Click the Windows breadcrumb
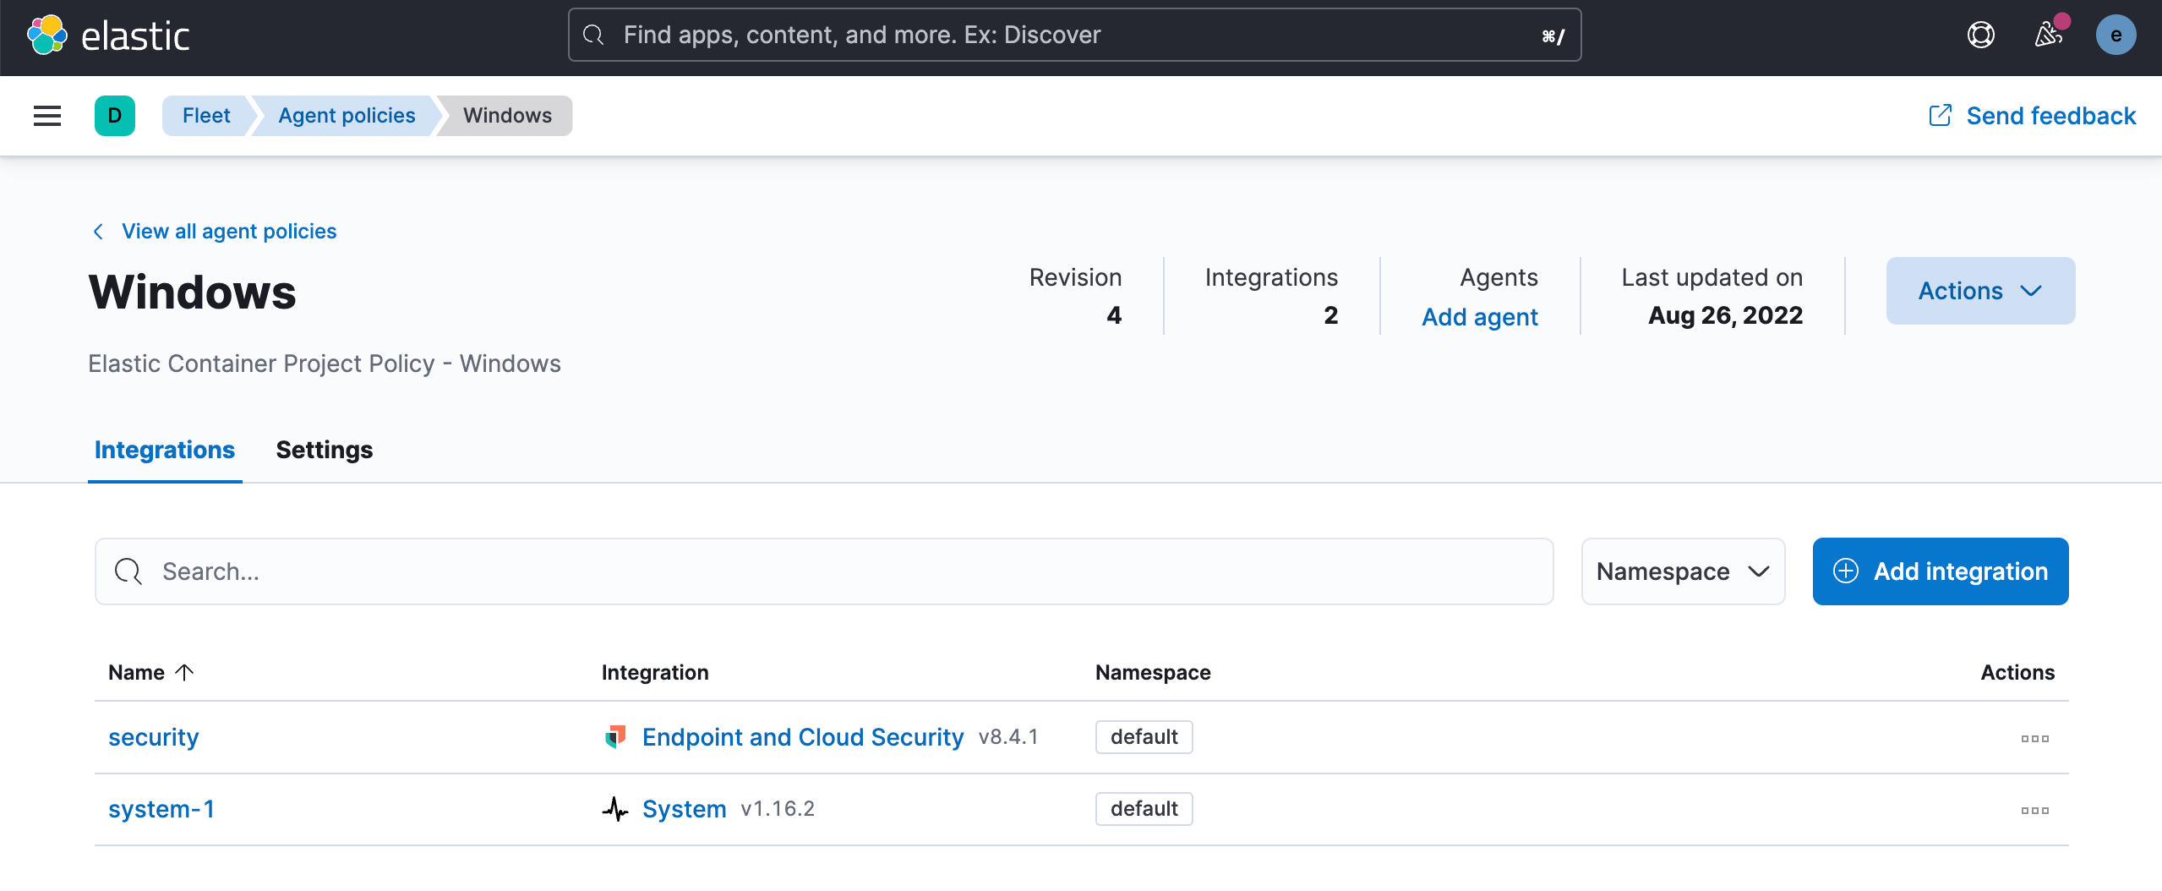The height and width of the screenshot is (891, 2162). [x=507, y=116]
